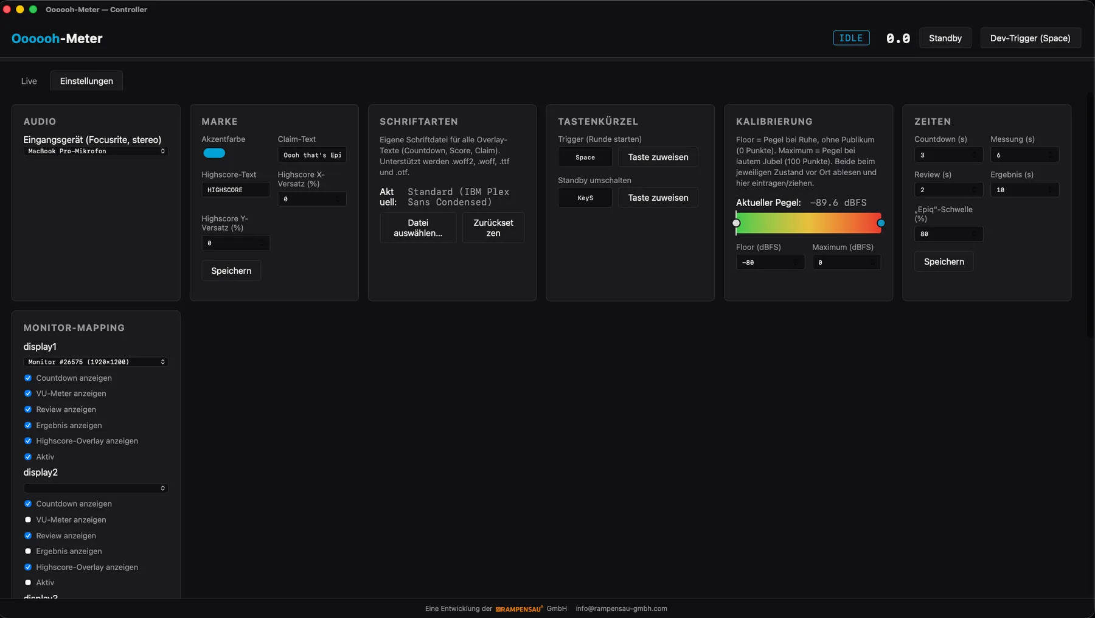Open the empty display2 monitor dropdown
Screen dimensions: 1095x618
pyautogui.click(x=96, y=488)
